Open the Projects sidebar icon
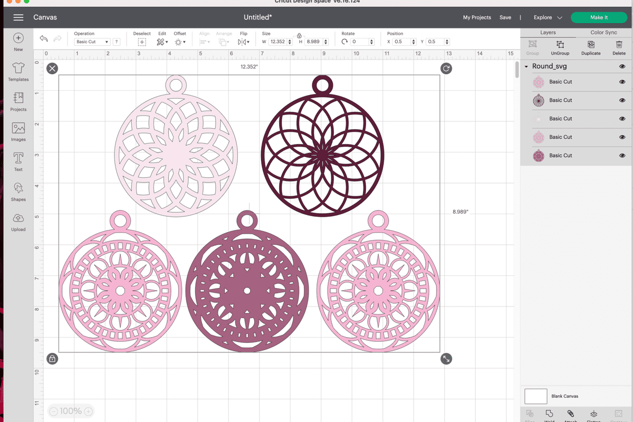This screenshot has height=422, width=633. (x=18, y=98)
